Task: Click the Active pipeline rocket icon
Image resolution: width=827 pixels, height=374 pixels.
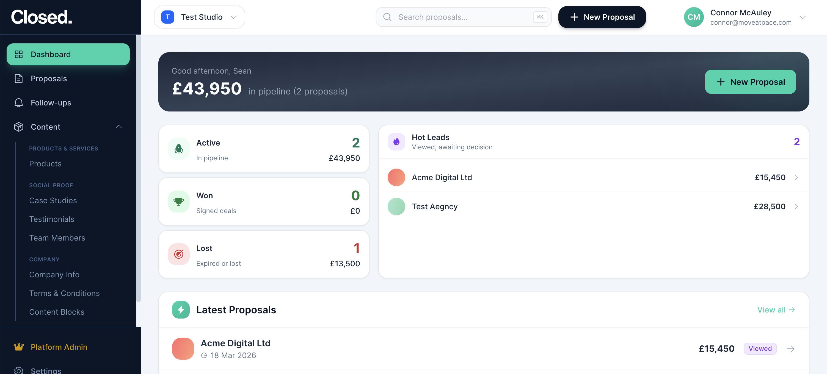Action: coord(179,149)
